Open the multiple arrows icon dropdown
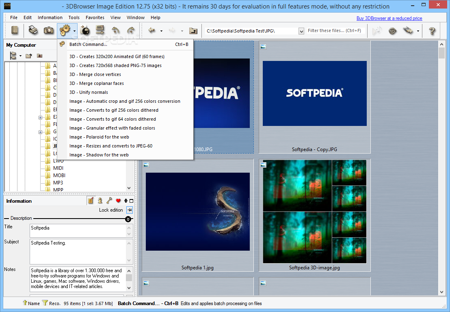 tap(418, 31)
